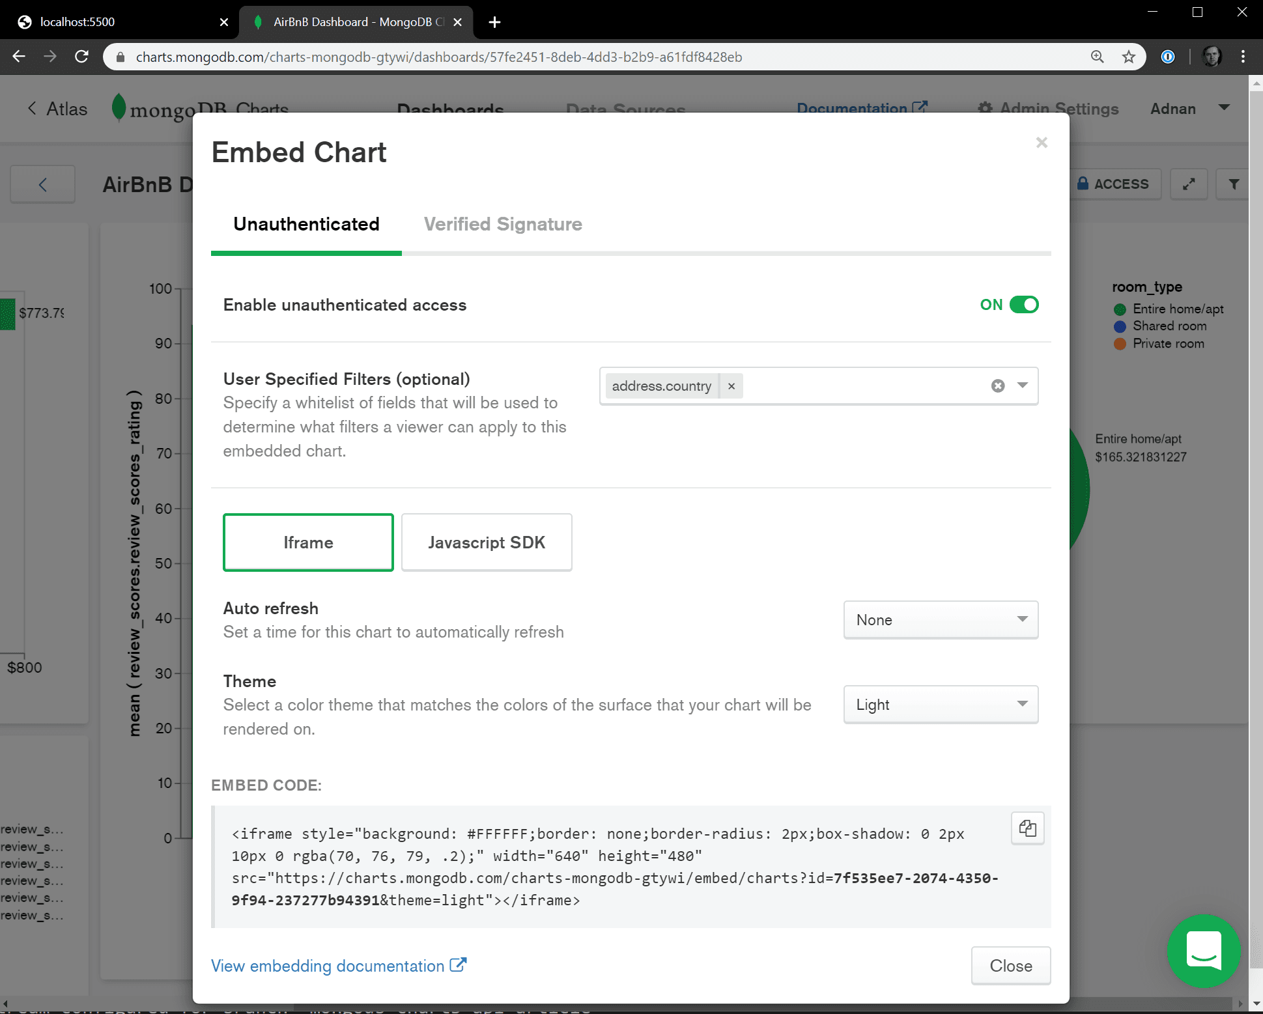1263x1014 pixels.
Task: Clear all filters using the circular X icon
Action: point(997,386)
